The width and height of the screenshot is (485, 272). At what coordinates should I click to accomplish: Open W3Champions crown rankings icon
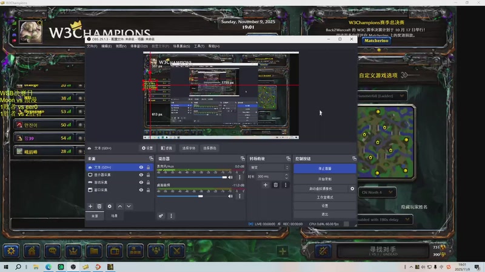point(73,251)
